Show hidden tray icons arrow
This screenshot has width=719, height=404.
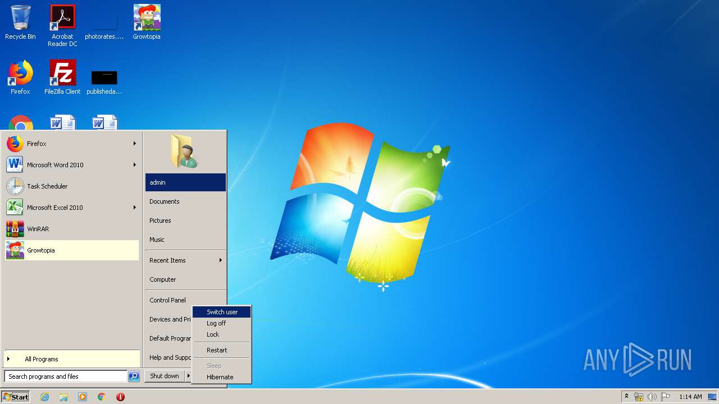click(627, 396)
